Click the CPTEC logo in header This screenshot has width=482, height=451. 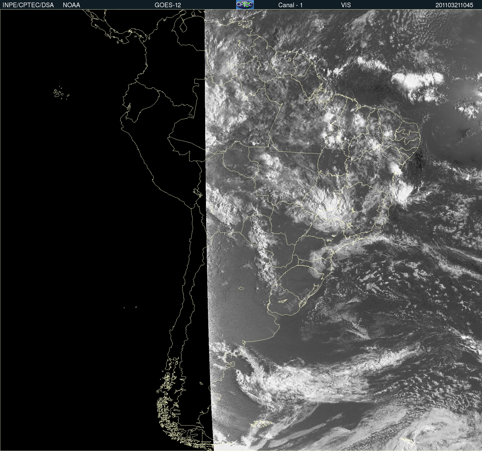(x=245, y=5)
